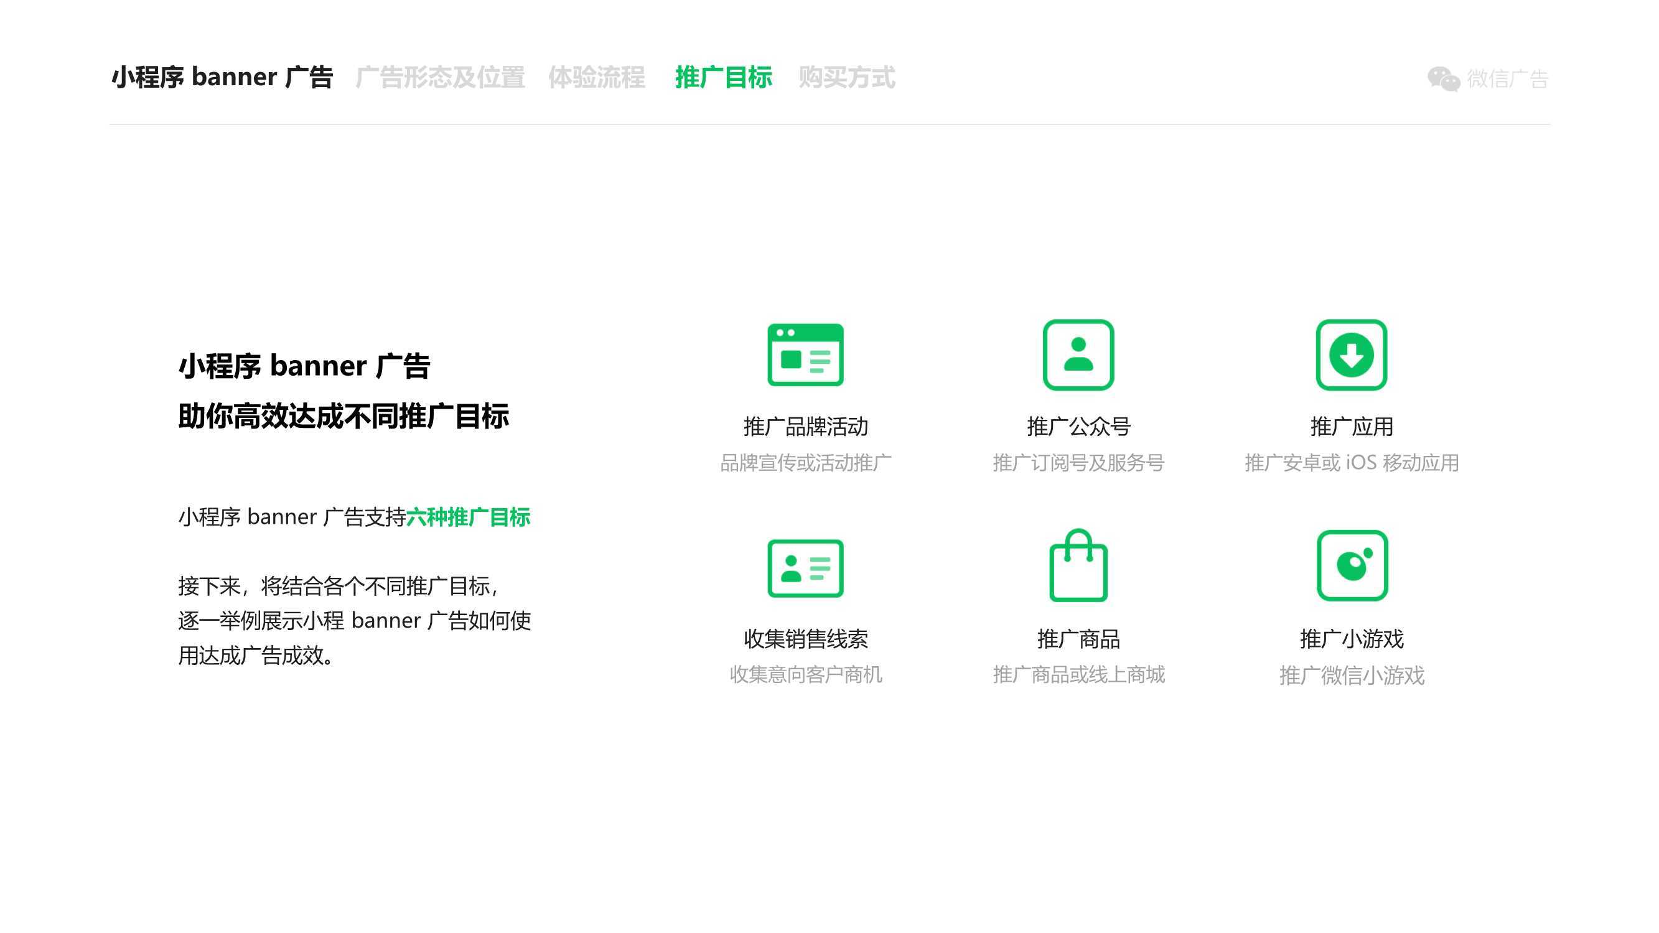
Task: Click the 微信广告 brand text
Action: (x=1508, y=78)
